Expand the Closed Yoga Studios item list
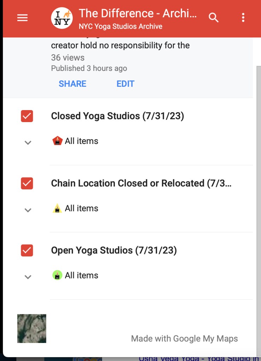This screenshot has height=361, width=261. click(x=28, y=143)
